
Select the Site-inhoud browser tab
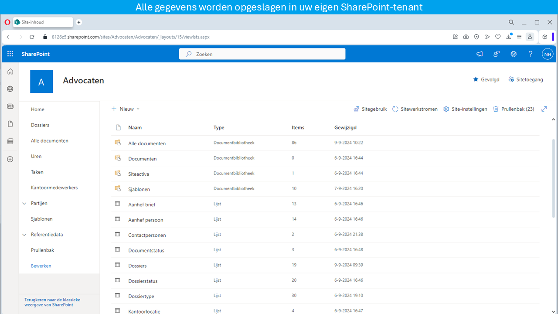pyautogui.click(x=43, y=22)
